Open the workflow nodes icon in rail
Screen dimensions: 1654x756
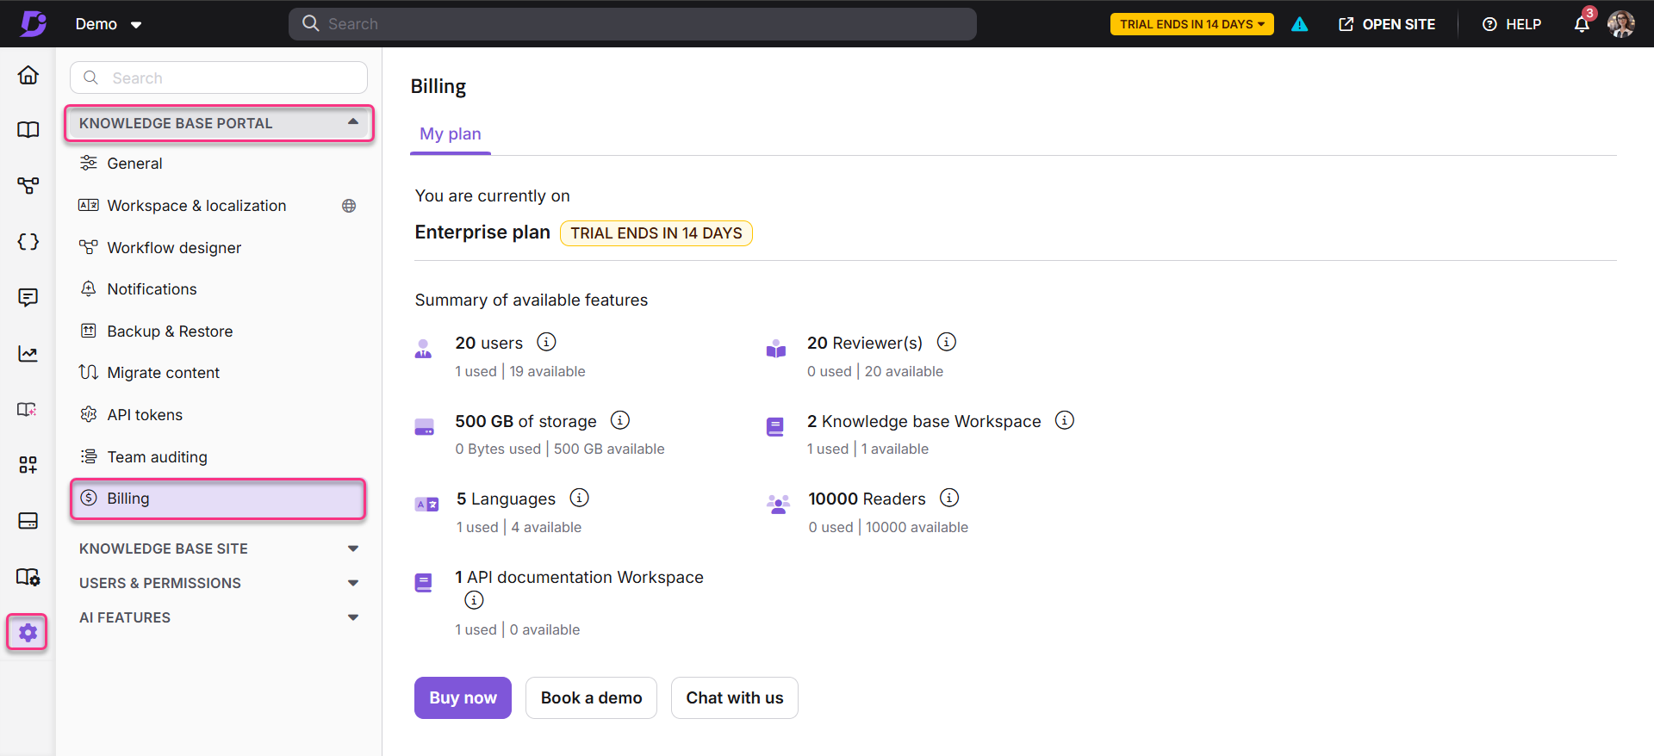(28, 185)
